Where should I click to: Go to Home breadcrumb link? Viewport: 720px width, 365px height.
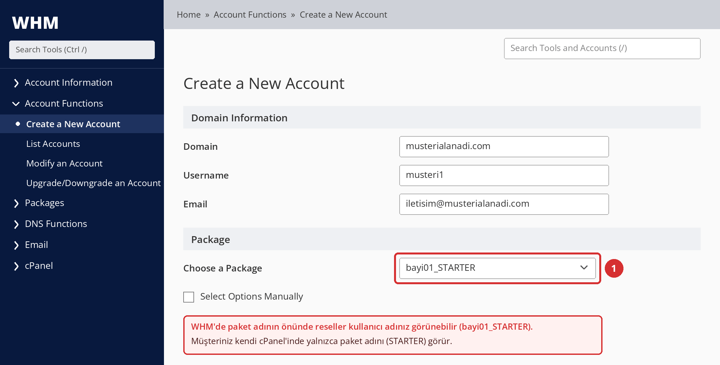pyautogui.click(x=189, y=15)
